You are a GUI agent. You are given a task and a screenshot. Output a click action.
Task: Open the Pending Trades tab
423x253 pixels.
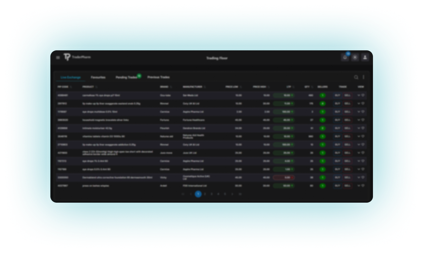coord(126,77)
